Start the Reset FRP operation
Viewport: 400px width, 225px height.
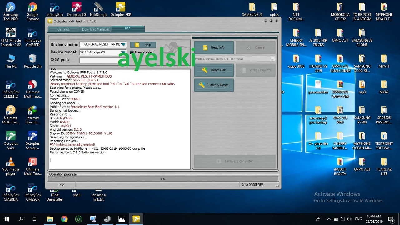pos(214,70)
